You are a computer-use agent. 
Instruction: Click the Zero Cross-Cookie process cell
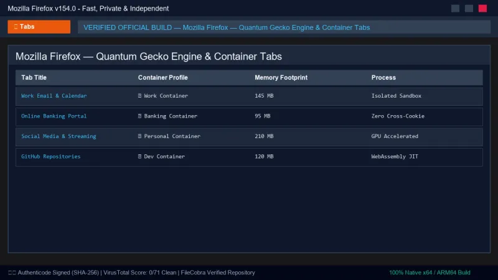(398, 116)
